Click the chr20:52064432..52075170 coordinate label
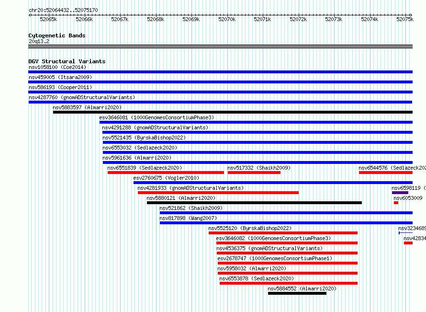The width and height of the screenshot is (426, 312). [x=63, y=11]
